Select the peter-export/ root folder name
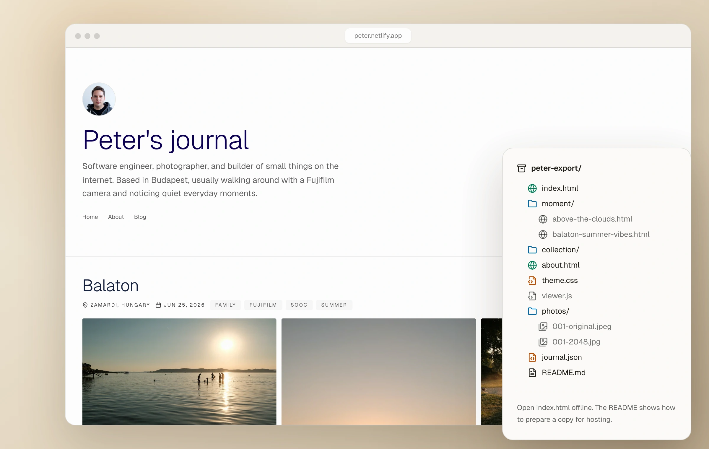709x449 pixels. click(x=556, y=168)
